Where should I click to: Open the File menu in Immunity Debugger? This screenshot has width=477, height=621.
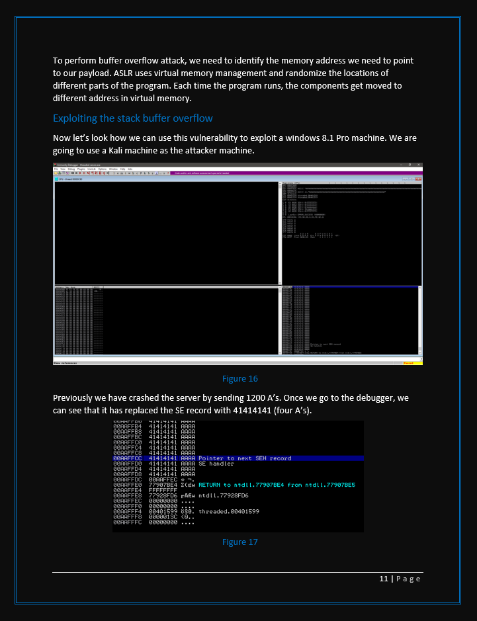coord(56,169)
